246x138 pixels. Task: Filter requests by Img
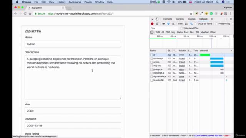[173, 32]
